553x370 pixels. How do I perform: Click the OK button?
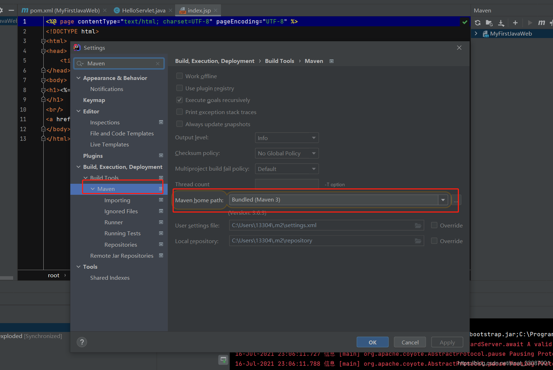(x=373, y=342)
